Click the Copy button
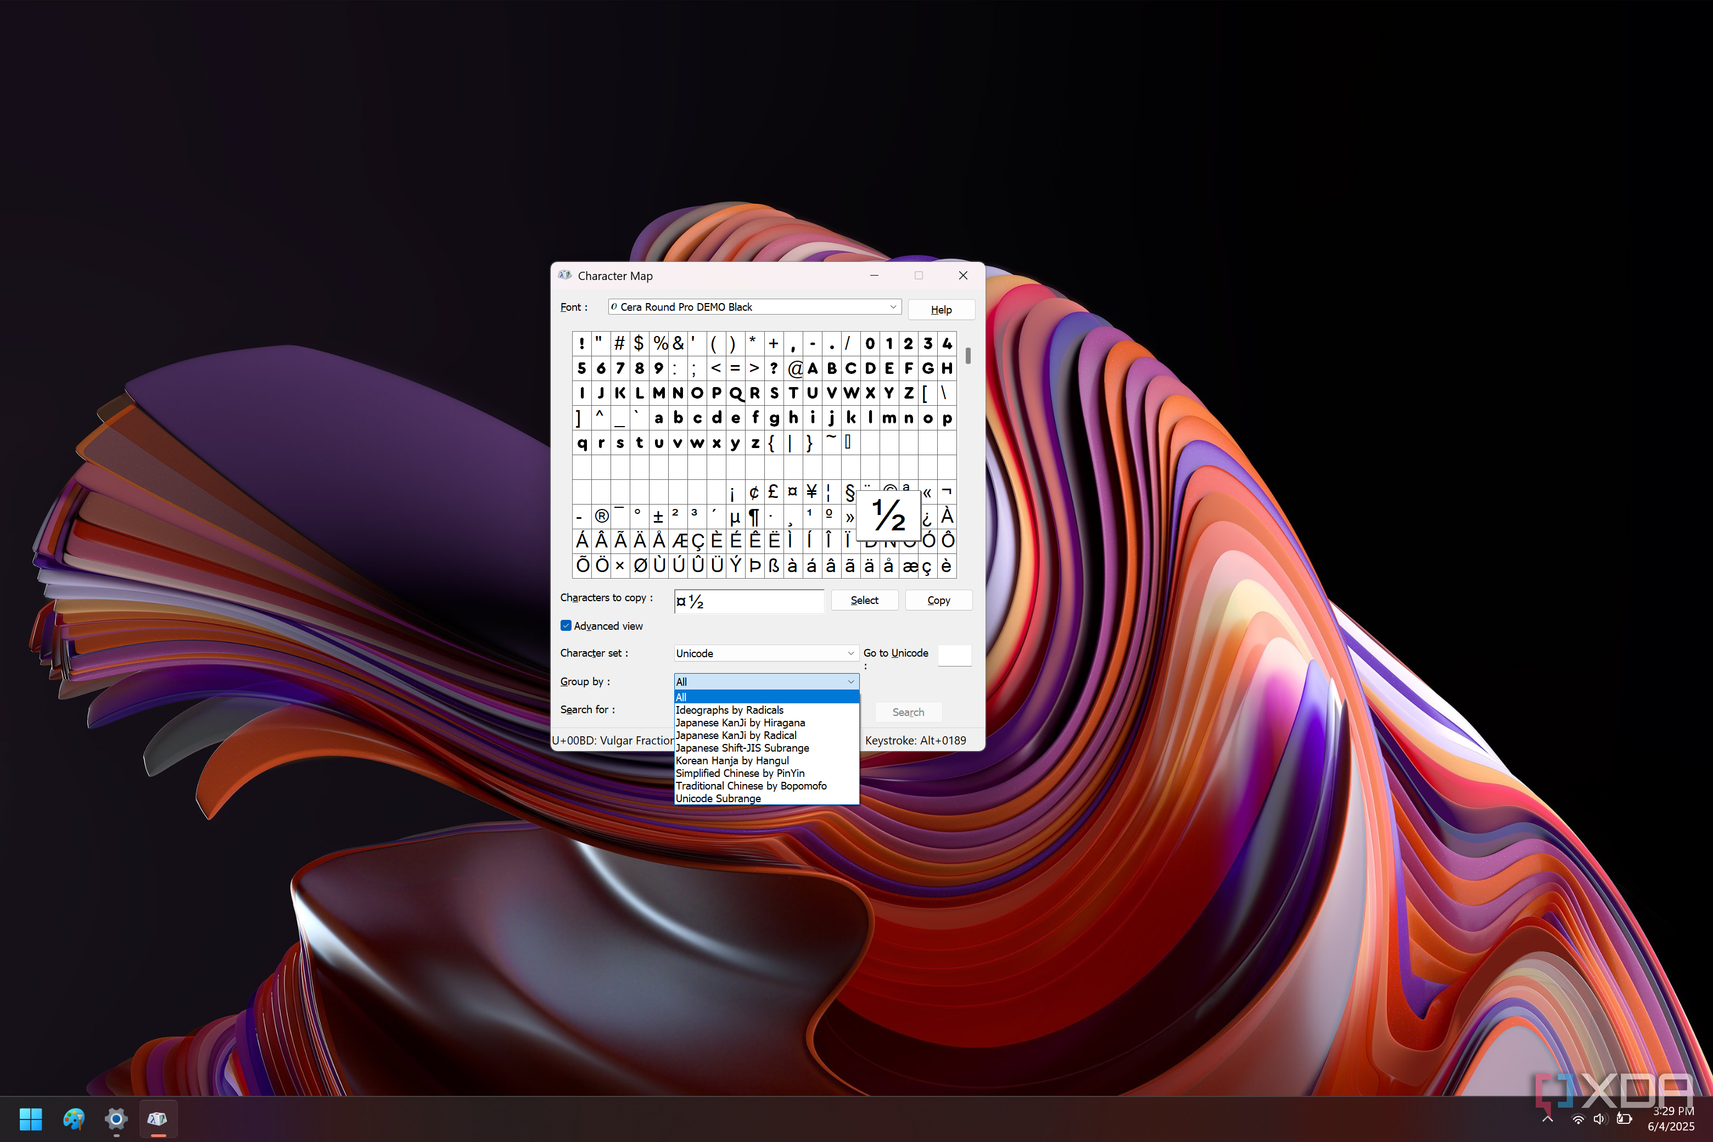The image size is (1713, 1142). [939, 600]
